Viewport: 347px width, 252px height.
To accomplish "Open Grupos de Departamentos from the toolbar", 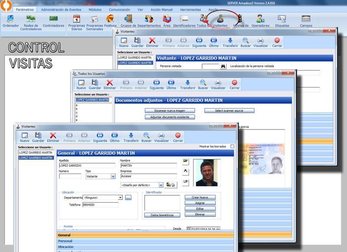I will [x=129, y=20].
